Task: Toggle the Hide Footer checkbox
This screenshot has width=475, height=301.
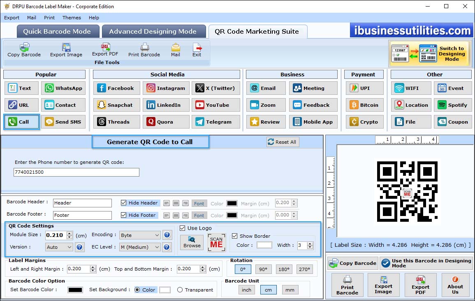Action: click(124, 215)
